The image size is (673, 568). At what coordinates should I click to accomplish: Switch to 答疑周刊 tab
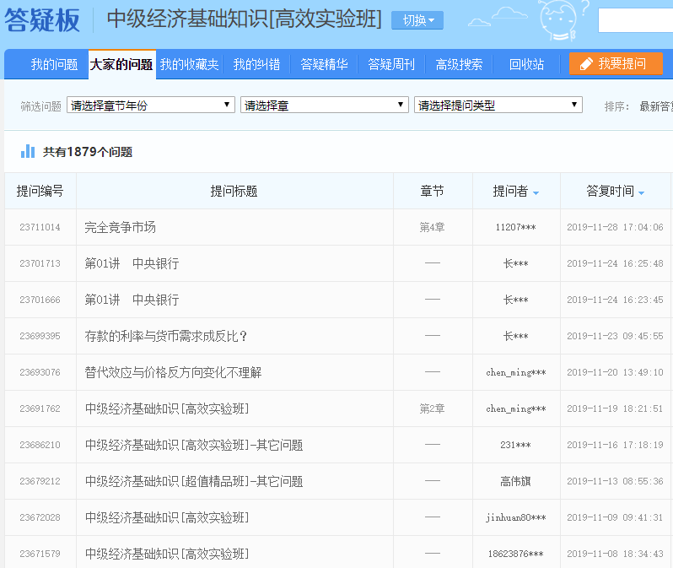pyautogui.click(x=391, y=64)
